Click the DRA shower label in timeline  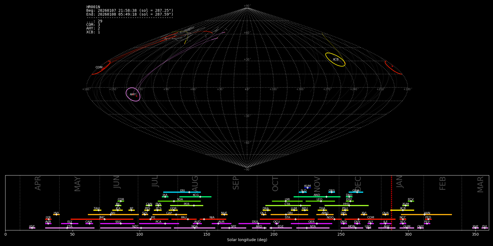coord(266,209)
